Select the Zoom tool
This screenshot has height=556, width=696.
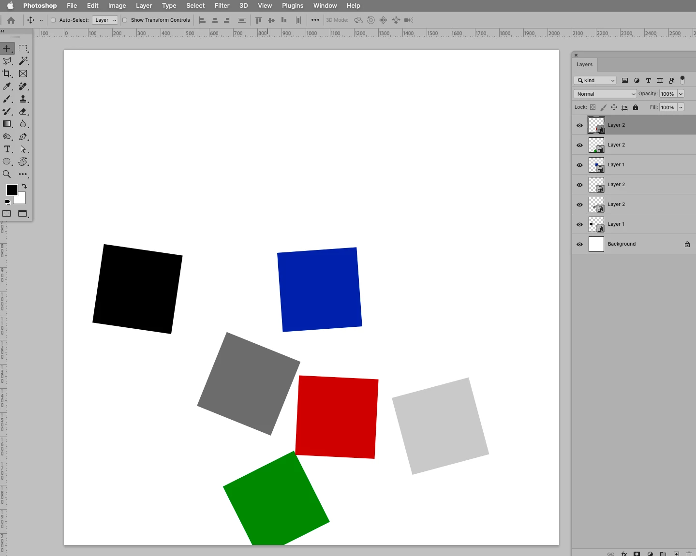click(7, 174)
